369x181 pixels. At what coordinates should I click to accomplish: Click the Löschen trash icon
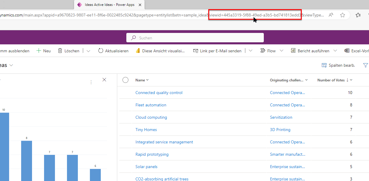pyautogui.click(x=60, y=51)
